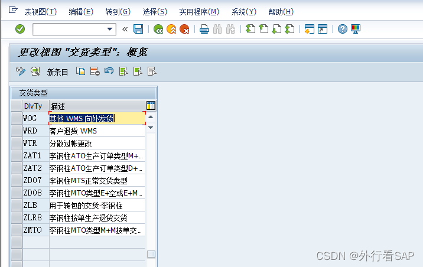Click description cell 分散过帐更改
423x267 pixels.
pyautogui.click(x=97, y=143)
